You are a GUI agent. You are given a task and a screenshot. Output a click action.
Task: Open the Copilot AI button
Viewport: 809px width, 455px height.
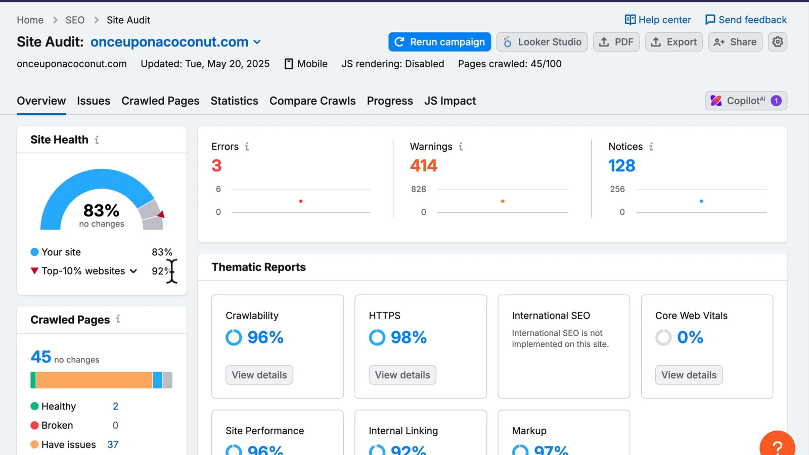coord(746,101)
